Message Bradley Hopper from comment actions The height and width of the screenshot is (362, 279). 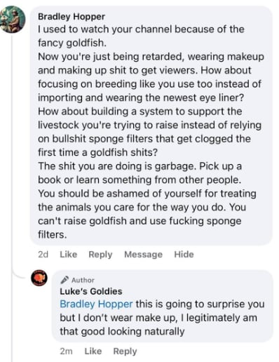pos(143,254)
